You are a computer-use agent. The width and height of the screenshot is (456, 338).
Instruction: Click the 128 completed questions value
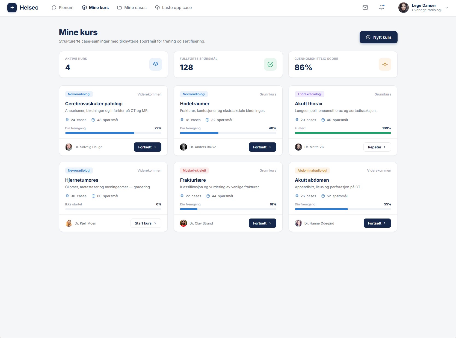[x=186, y=67]
